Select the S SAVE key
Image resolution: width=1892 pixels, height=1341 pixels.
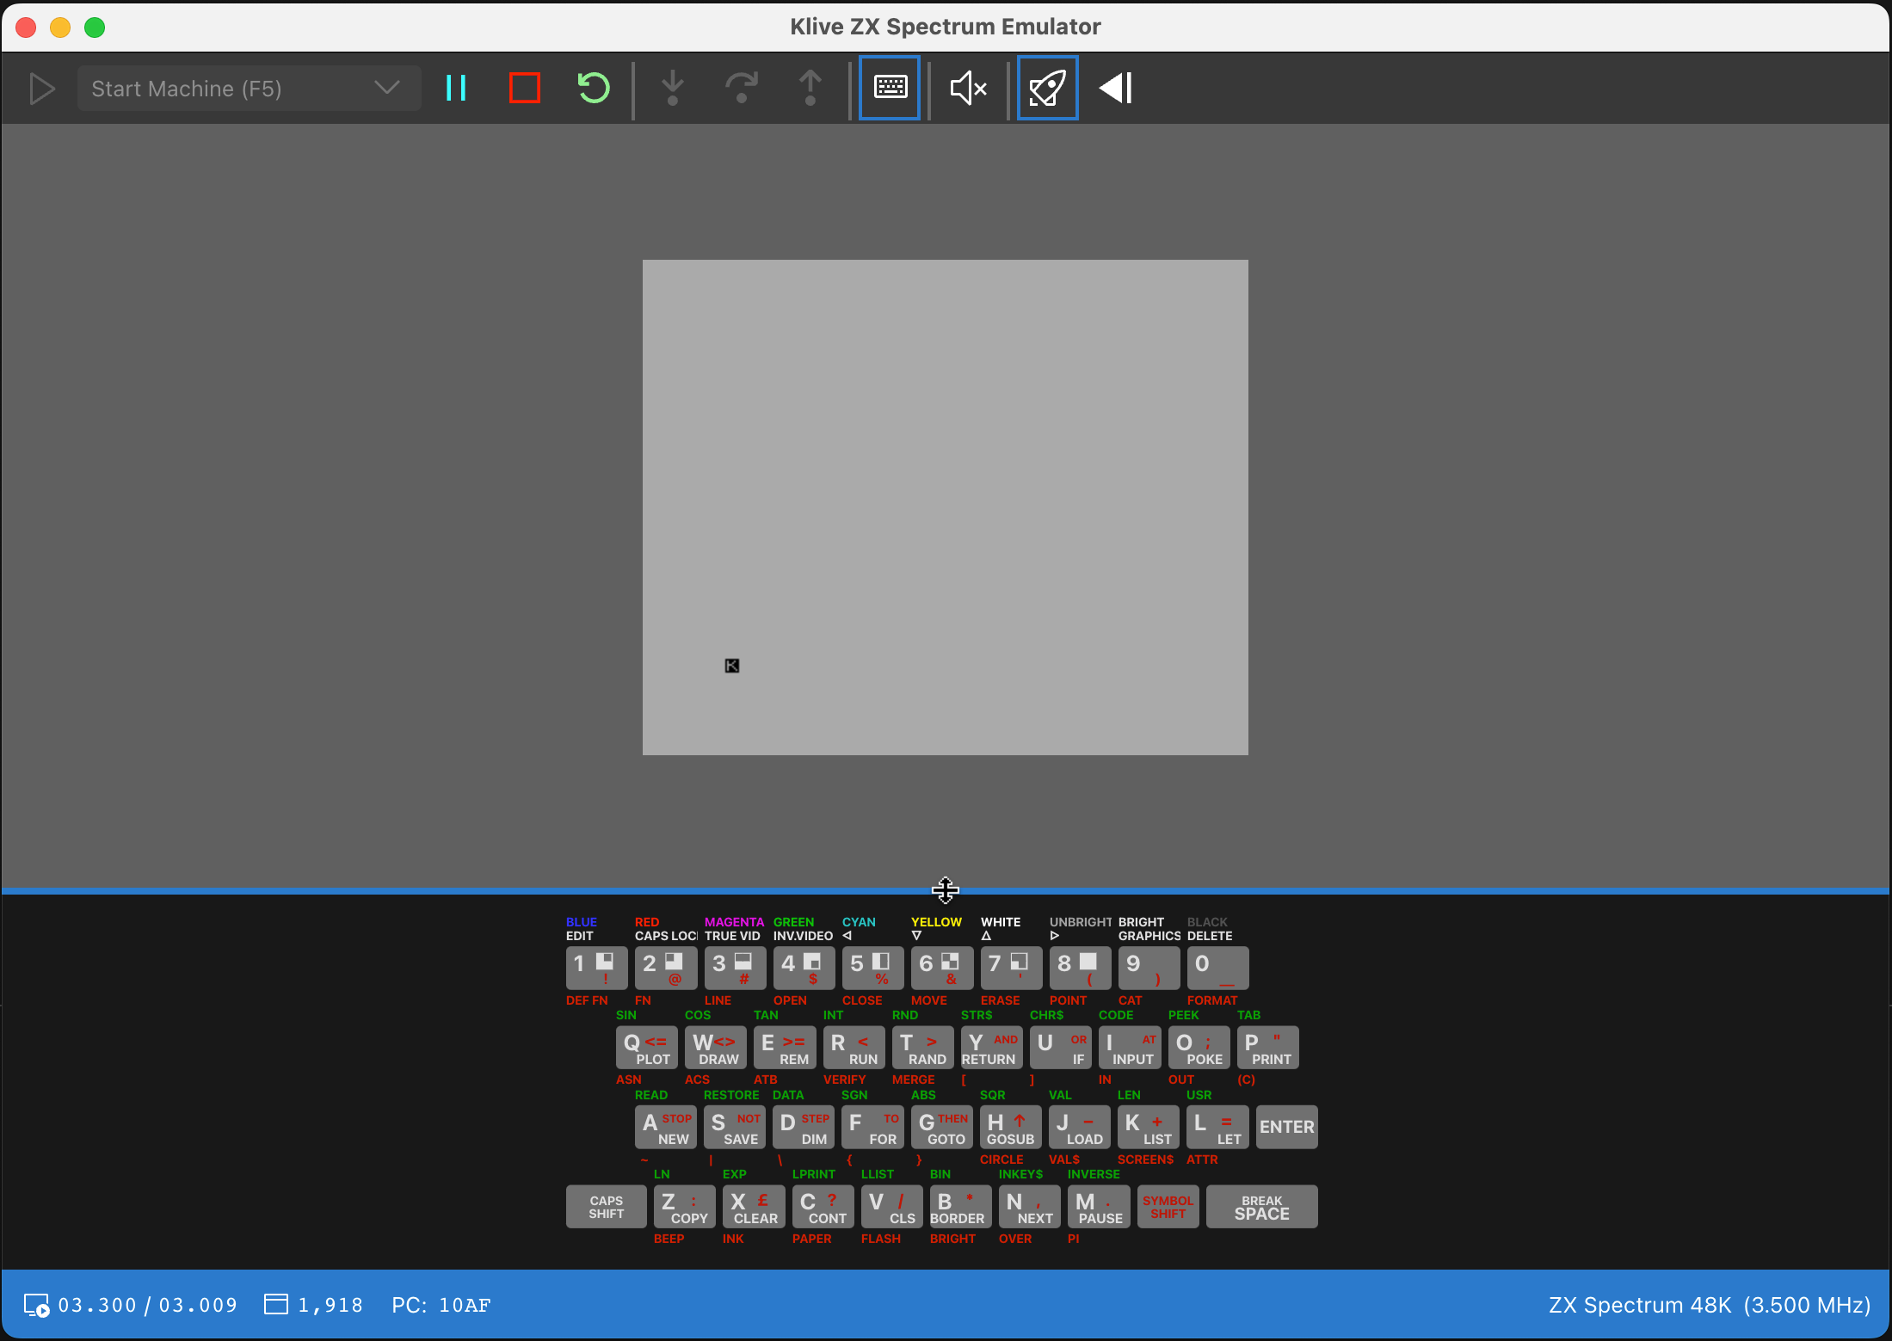coord(735,1128)
